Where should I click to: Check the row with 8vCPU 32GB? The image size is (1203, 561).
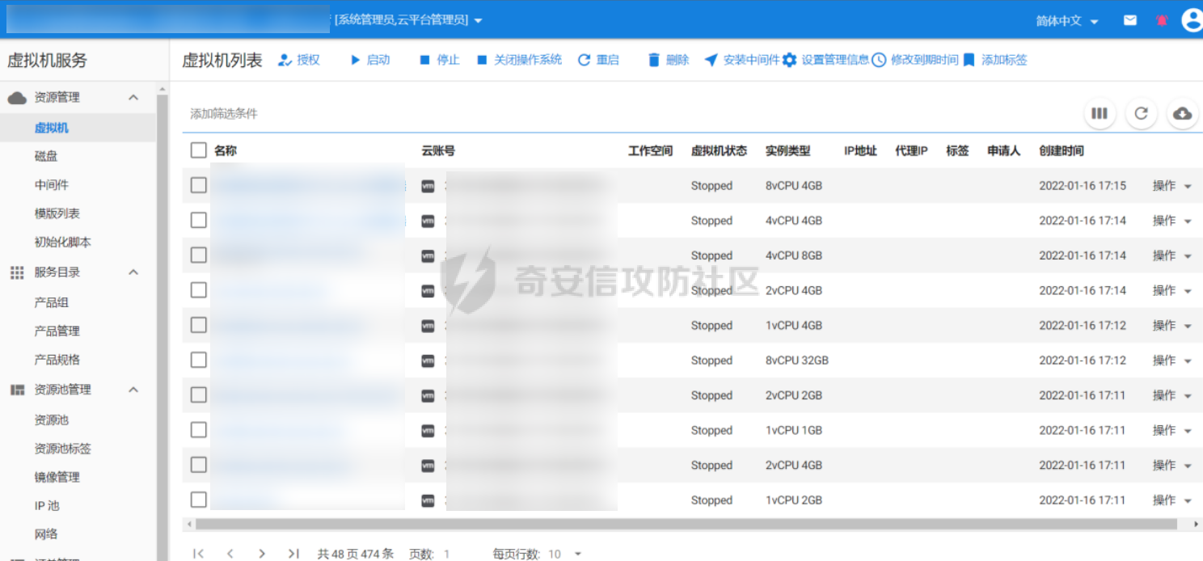[x=199, y=360]
